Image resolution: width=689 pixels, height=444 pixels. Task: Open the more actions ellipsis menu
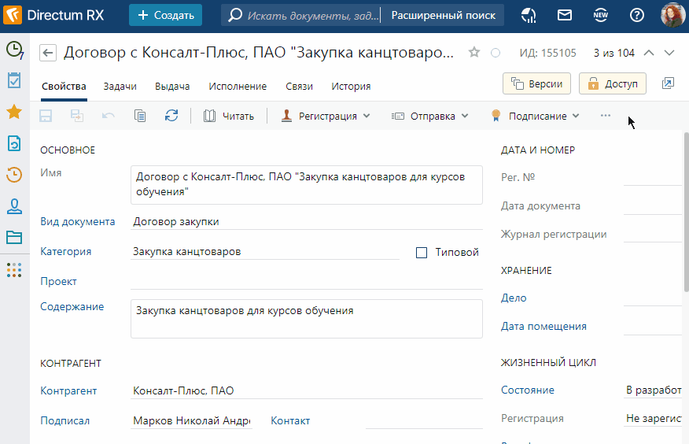606,116
